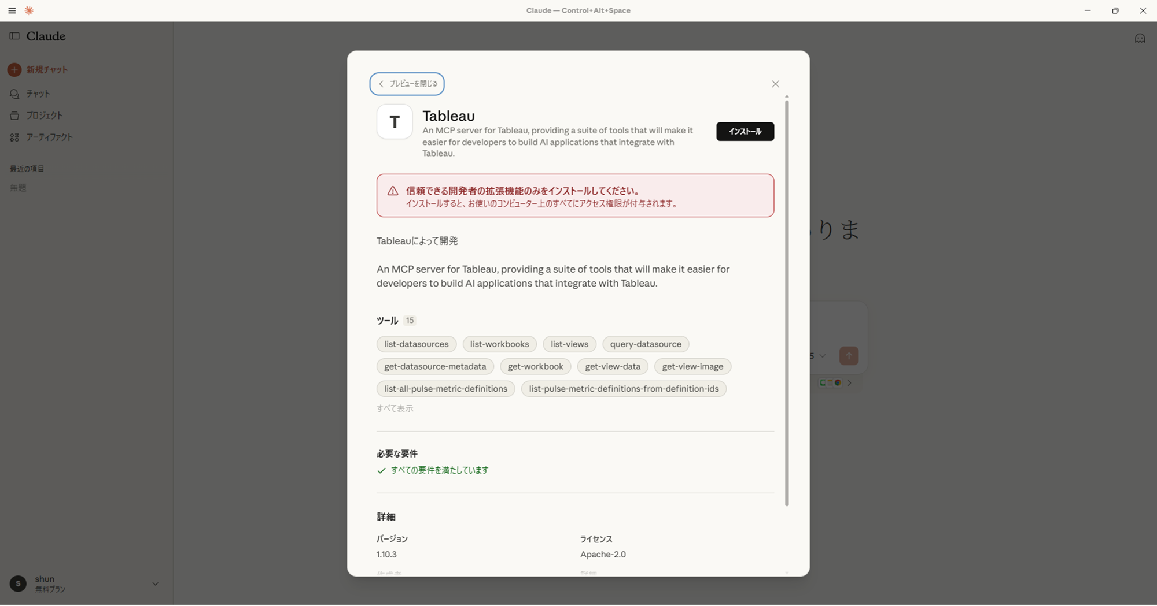This screenshot has height=606, width=1157.
Task: Click the Tableauによって開発 text
Action: (417, 241)
